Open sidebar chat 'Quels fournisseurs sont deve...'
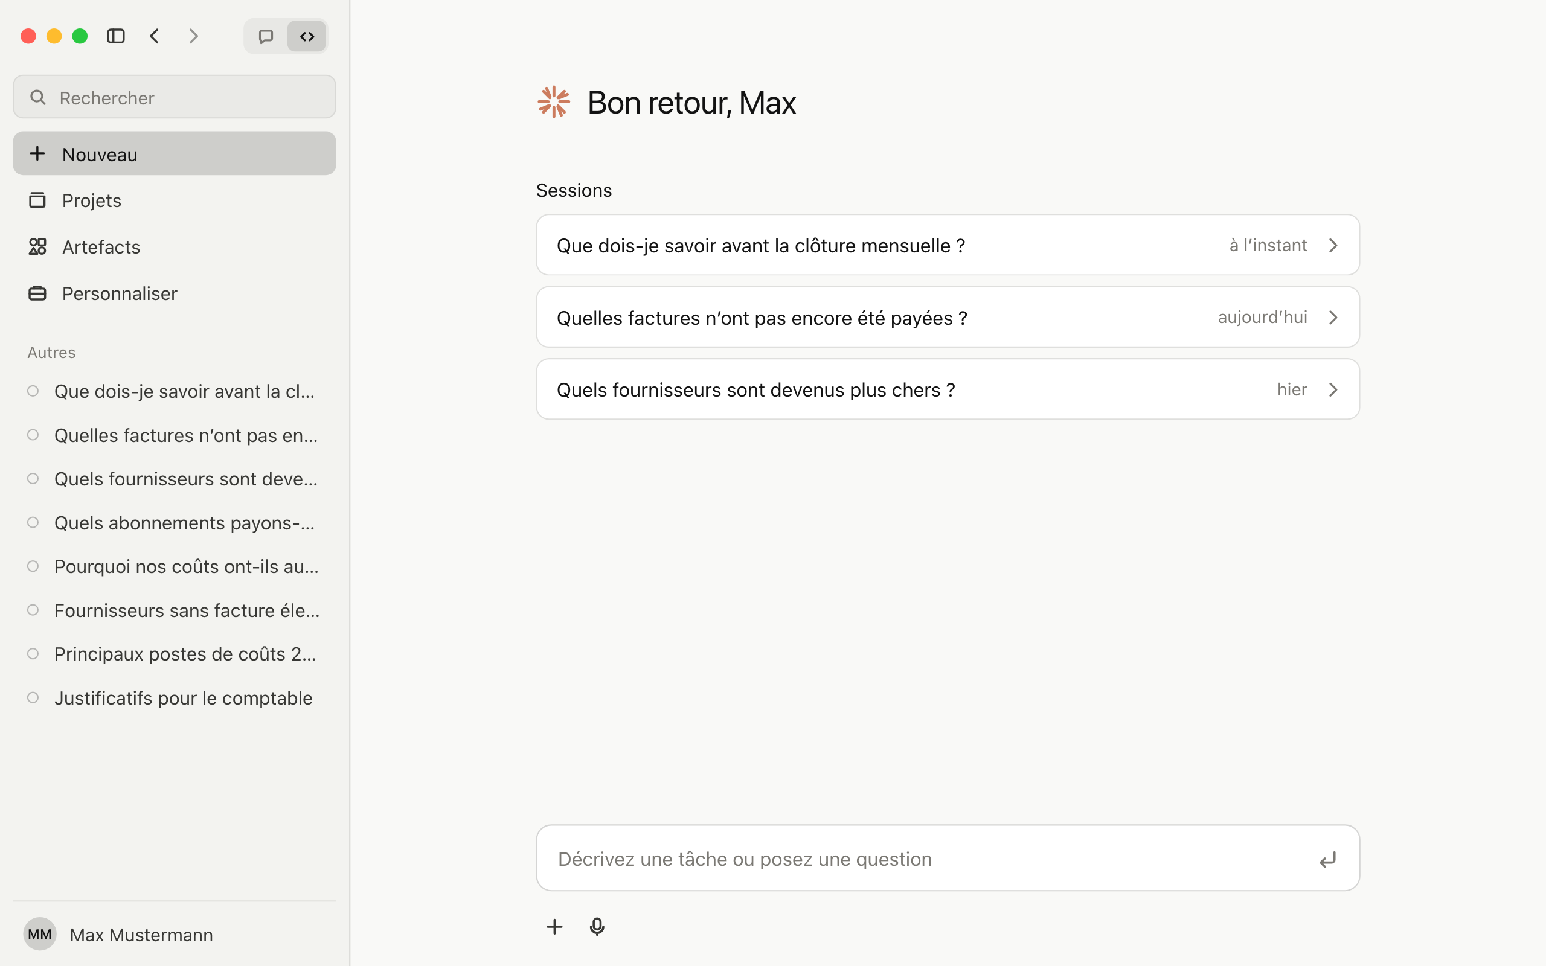Image resolution: width=1546 pixels, height=966 pixels. [x=175, y=479]
